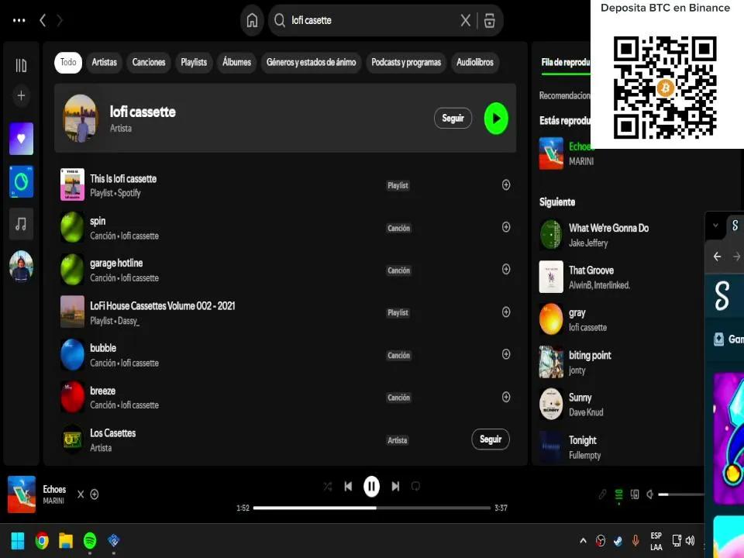Add song breeze with plus icon
The height and width of the screenshot is (558, 744).
[x=506, y=397]
